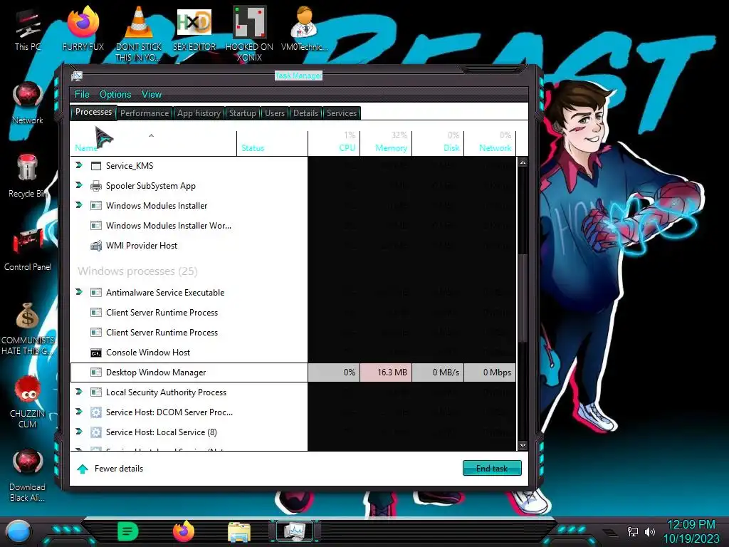Switch to the Performance tab
The image size is (729, 547).
tap(145, 113)
